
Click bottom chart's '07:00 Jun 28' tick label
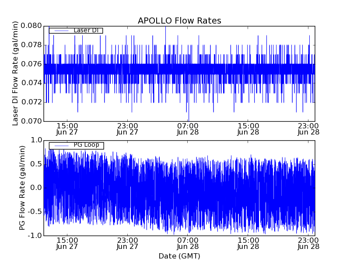tap(188, 244)
